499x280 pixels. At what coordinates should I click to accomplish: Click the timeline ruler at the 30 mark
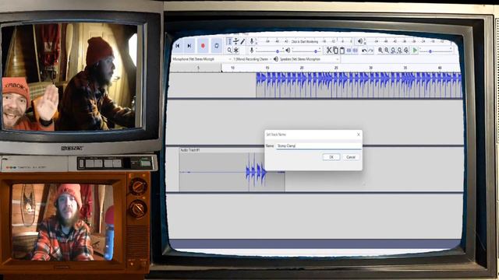click(x=370, y=68)
